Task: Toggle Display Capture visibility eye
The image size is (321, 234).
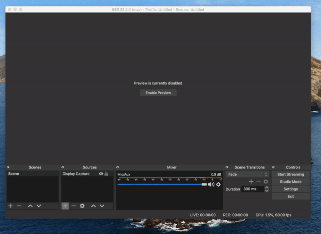Action: tap(101, 174)
